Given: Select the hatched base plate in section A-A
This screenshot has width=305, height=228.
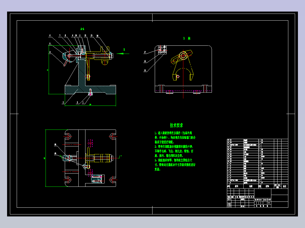Looking at the screenshot, I should pyautogui.click(x=90, y=90).
